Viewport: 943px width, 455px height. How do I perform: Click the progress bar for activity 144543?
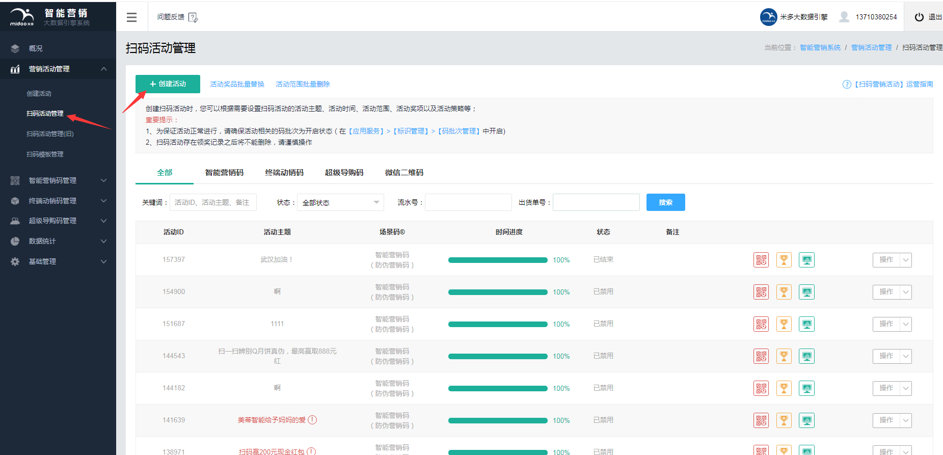(x=498, y=356)
